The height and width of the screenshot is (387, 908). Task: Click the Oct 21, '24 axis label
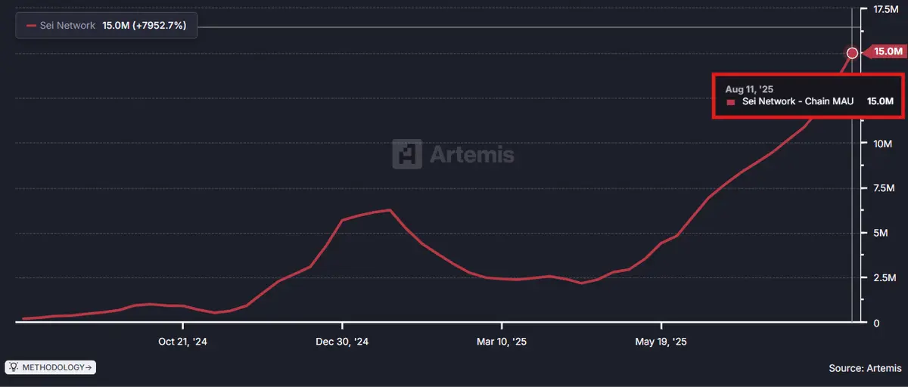(182, 342)
